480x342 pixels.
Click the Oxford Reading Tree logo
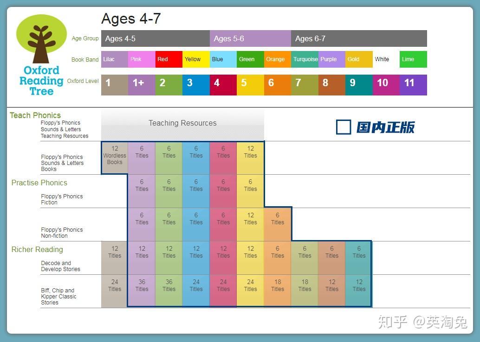[41, 55]
